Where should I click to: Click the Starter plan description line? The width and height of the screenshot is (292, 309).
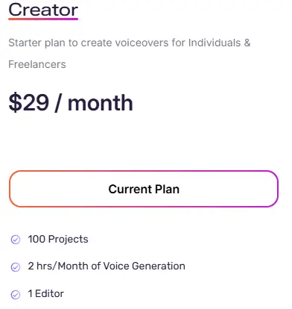130,43
